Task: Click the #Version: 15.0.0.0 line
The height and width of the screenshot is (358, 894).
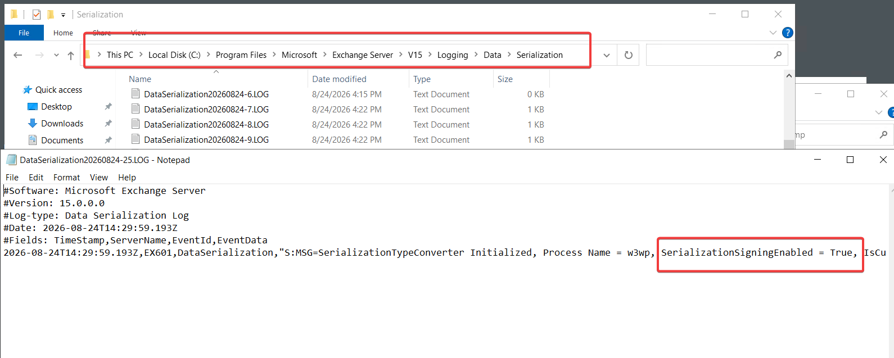Action: click(54, 203)
